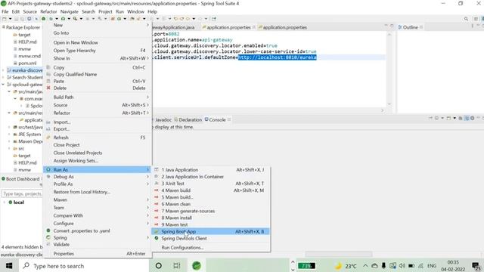Click the taskbar search box
Viewport: 484px width, 272px height.
tap(84, 265)
